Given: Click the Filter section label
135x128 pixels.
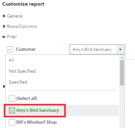Looking at the screenshot, I should click(12, 37).
